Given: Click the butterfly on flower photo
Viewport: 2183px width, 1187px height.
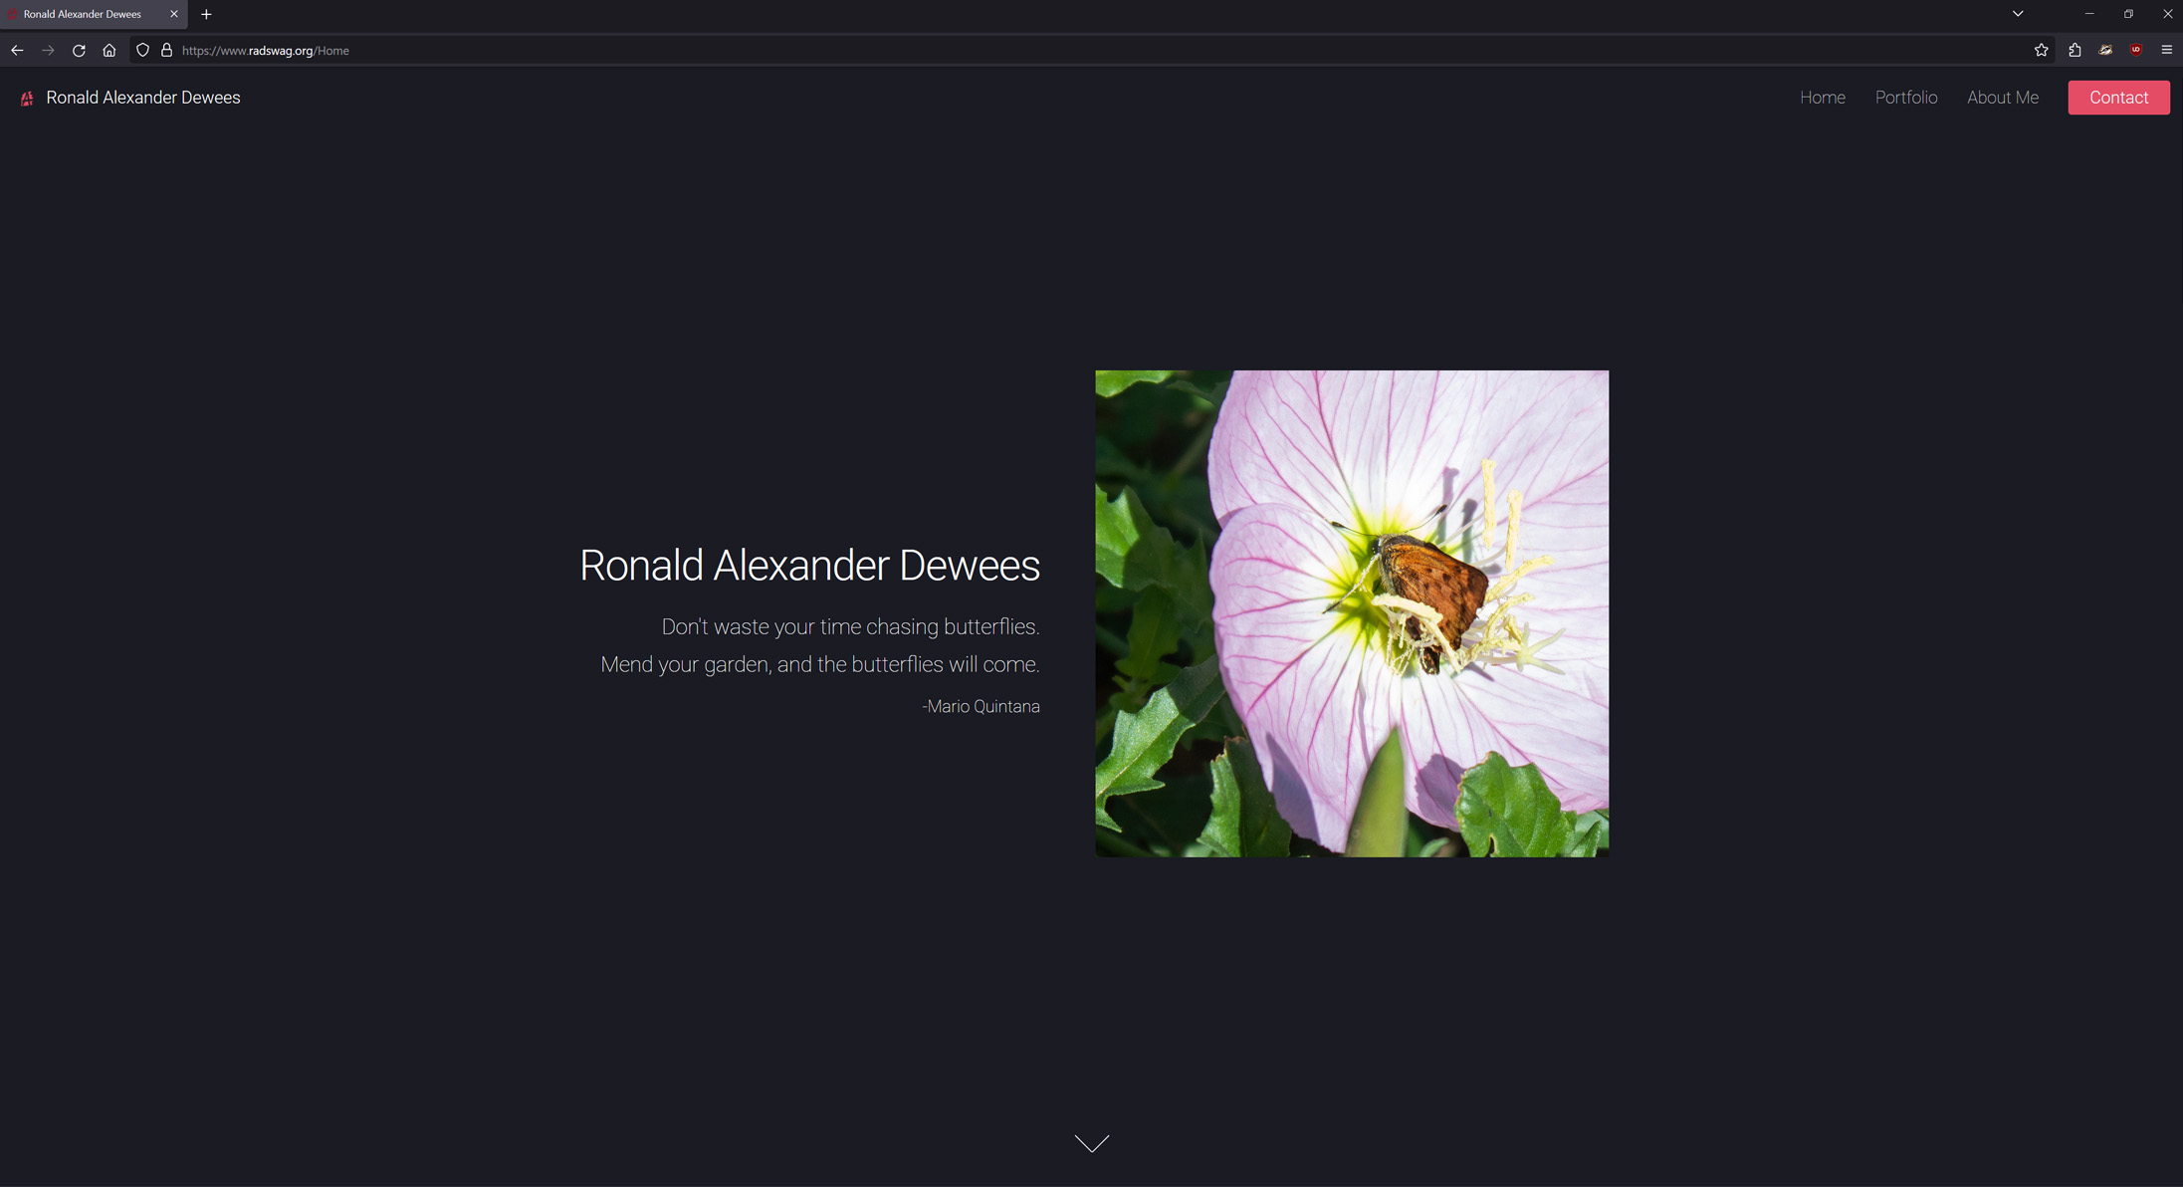Looking at the screenshot, I should [1351, 613].
